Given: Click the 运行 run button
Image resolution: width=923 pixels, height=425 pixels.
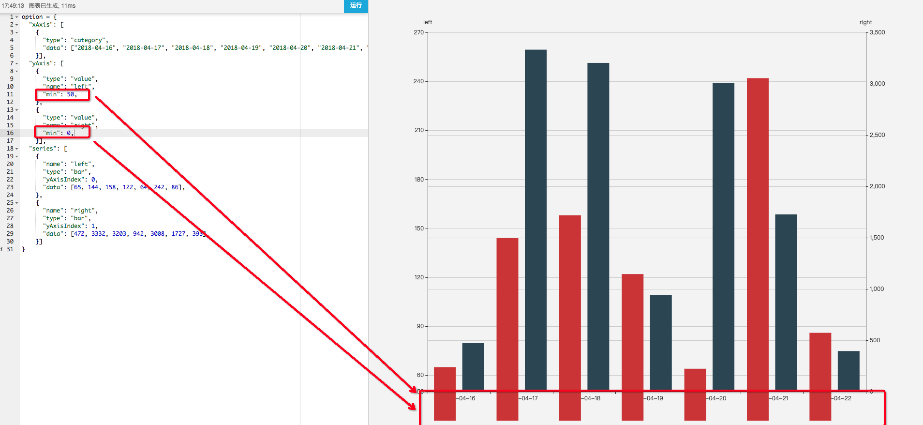Looking at the screenshot, I should (356, 6).
